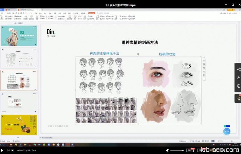241x154 pixels.
Task: Toggle the 锁定纵横比 checkbox
Action: [x=61, y=16]
